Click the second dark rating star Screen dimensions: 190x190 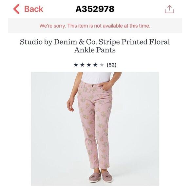point(83,65)
